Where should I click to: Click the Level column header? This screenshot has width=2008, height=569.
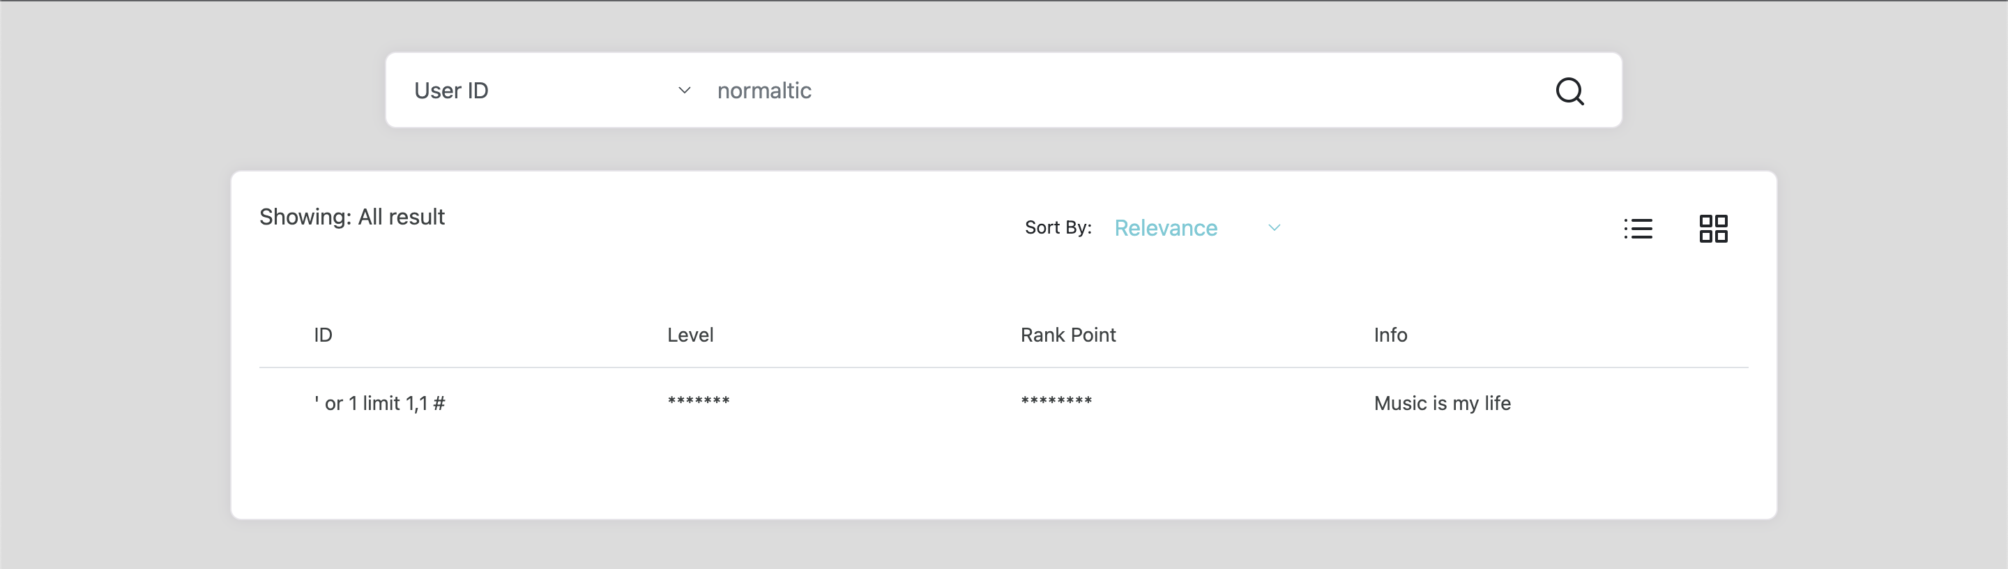(x=690, y=335)
